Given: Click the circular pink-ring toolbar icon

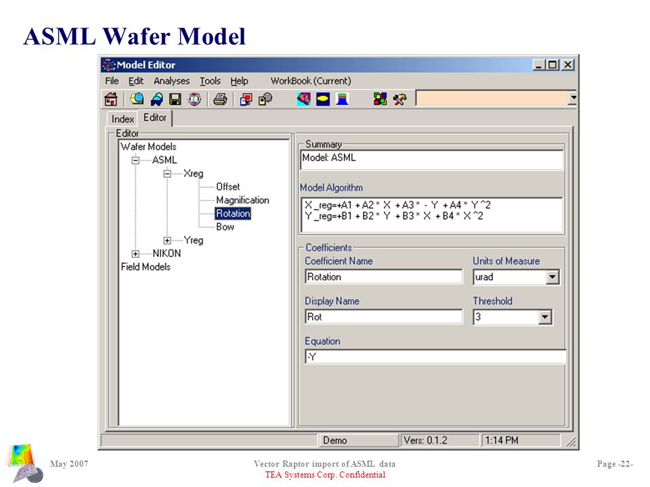Looking at the screenshot, I should coord(194,99).
